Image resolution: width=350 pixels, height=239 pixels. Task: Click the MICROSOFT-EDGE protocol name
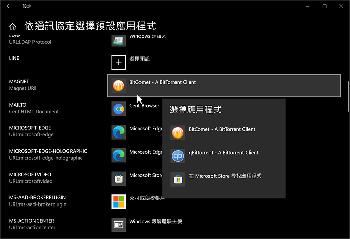pos(30,128)
